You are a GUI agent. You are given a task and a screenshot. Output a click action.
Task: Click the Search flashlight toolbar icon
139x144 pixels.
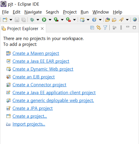tap(121, 20)
